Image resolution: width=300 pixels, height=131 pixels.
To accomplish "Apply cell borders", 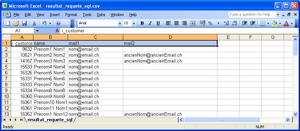I will pyautogui.click(x=263, y=23).
